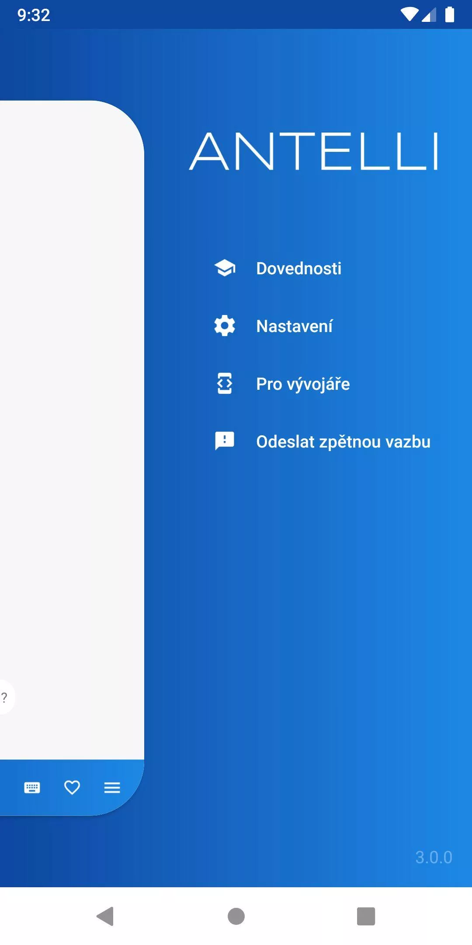Tap the battery status icon
Viewport: 472px width, 945px height.
450,14
